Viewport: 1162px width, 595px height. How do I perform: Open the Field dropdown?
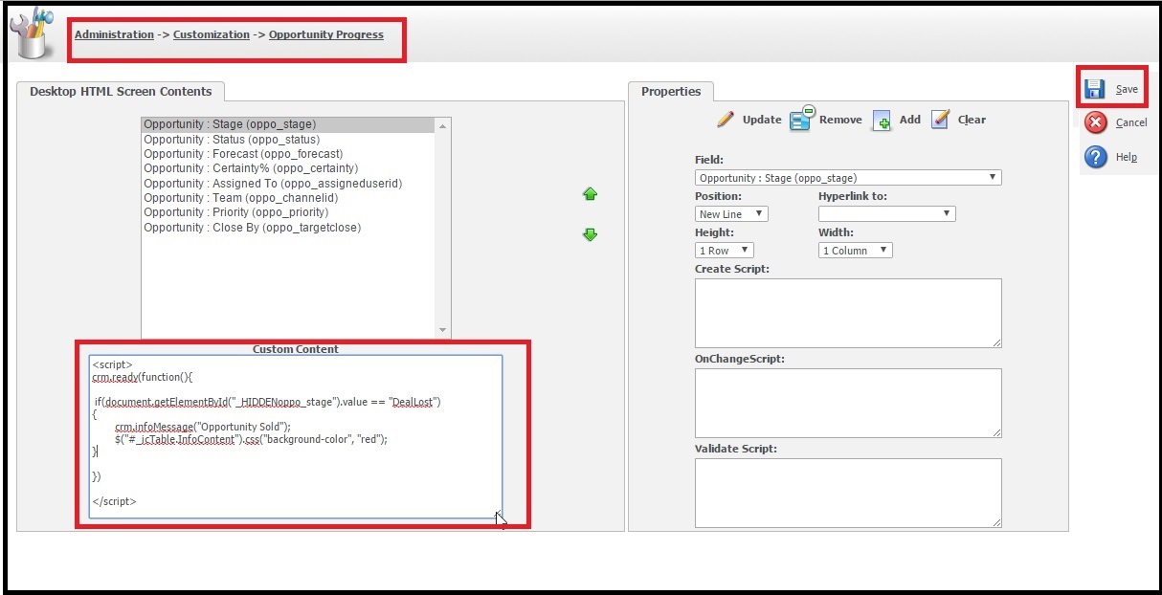848,178
